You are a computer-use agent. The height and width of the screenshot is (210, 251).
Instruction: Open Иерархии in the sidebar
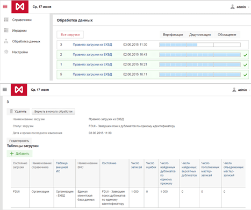tap(19, 31)
